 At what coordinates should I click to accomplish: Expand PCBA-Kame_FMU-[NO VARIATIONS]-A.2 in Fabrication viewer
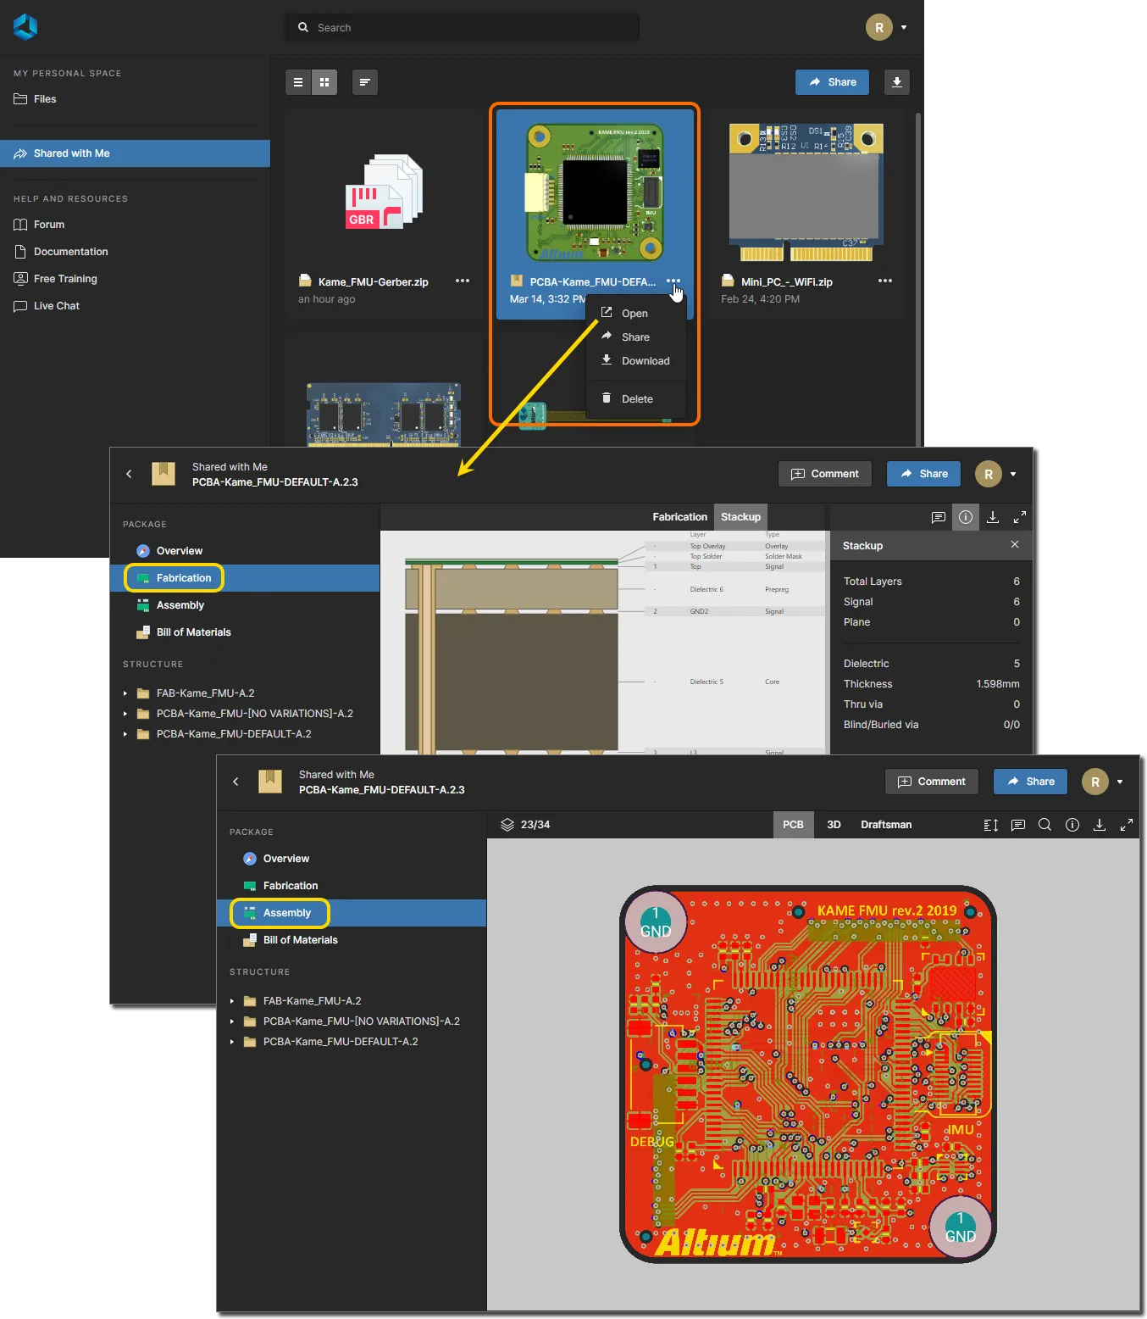coord(125,714)
